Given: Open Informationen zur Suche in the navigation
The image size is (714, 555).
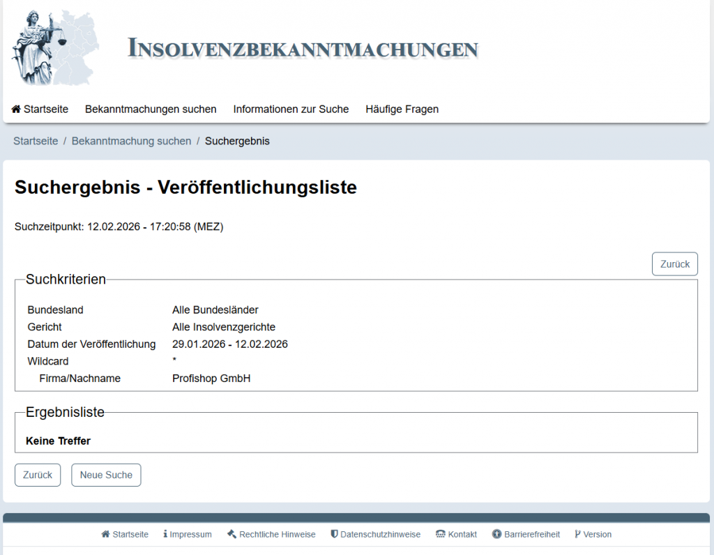Looking at the screenshot, I should pos(291,109).
